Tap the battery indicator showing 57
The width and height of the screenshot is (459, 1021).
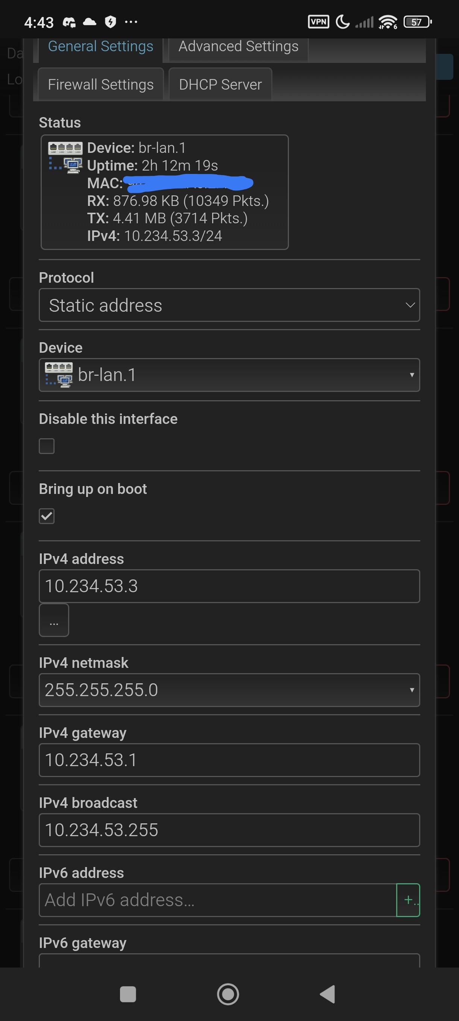click(417, 22)
